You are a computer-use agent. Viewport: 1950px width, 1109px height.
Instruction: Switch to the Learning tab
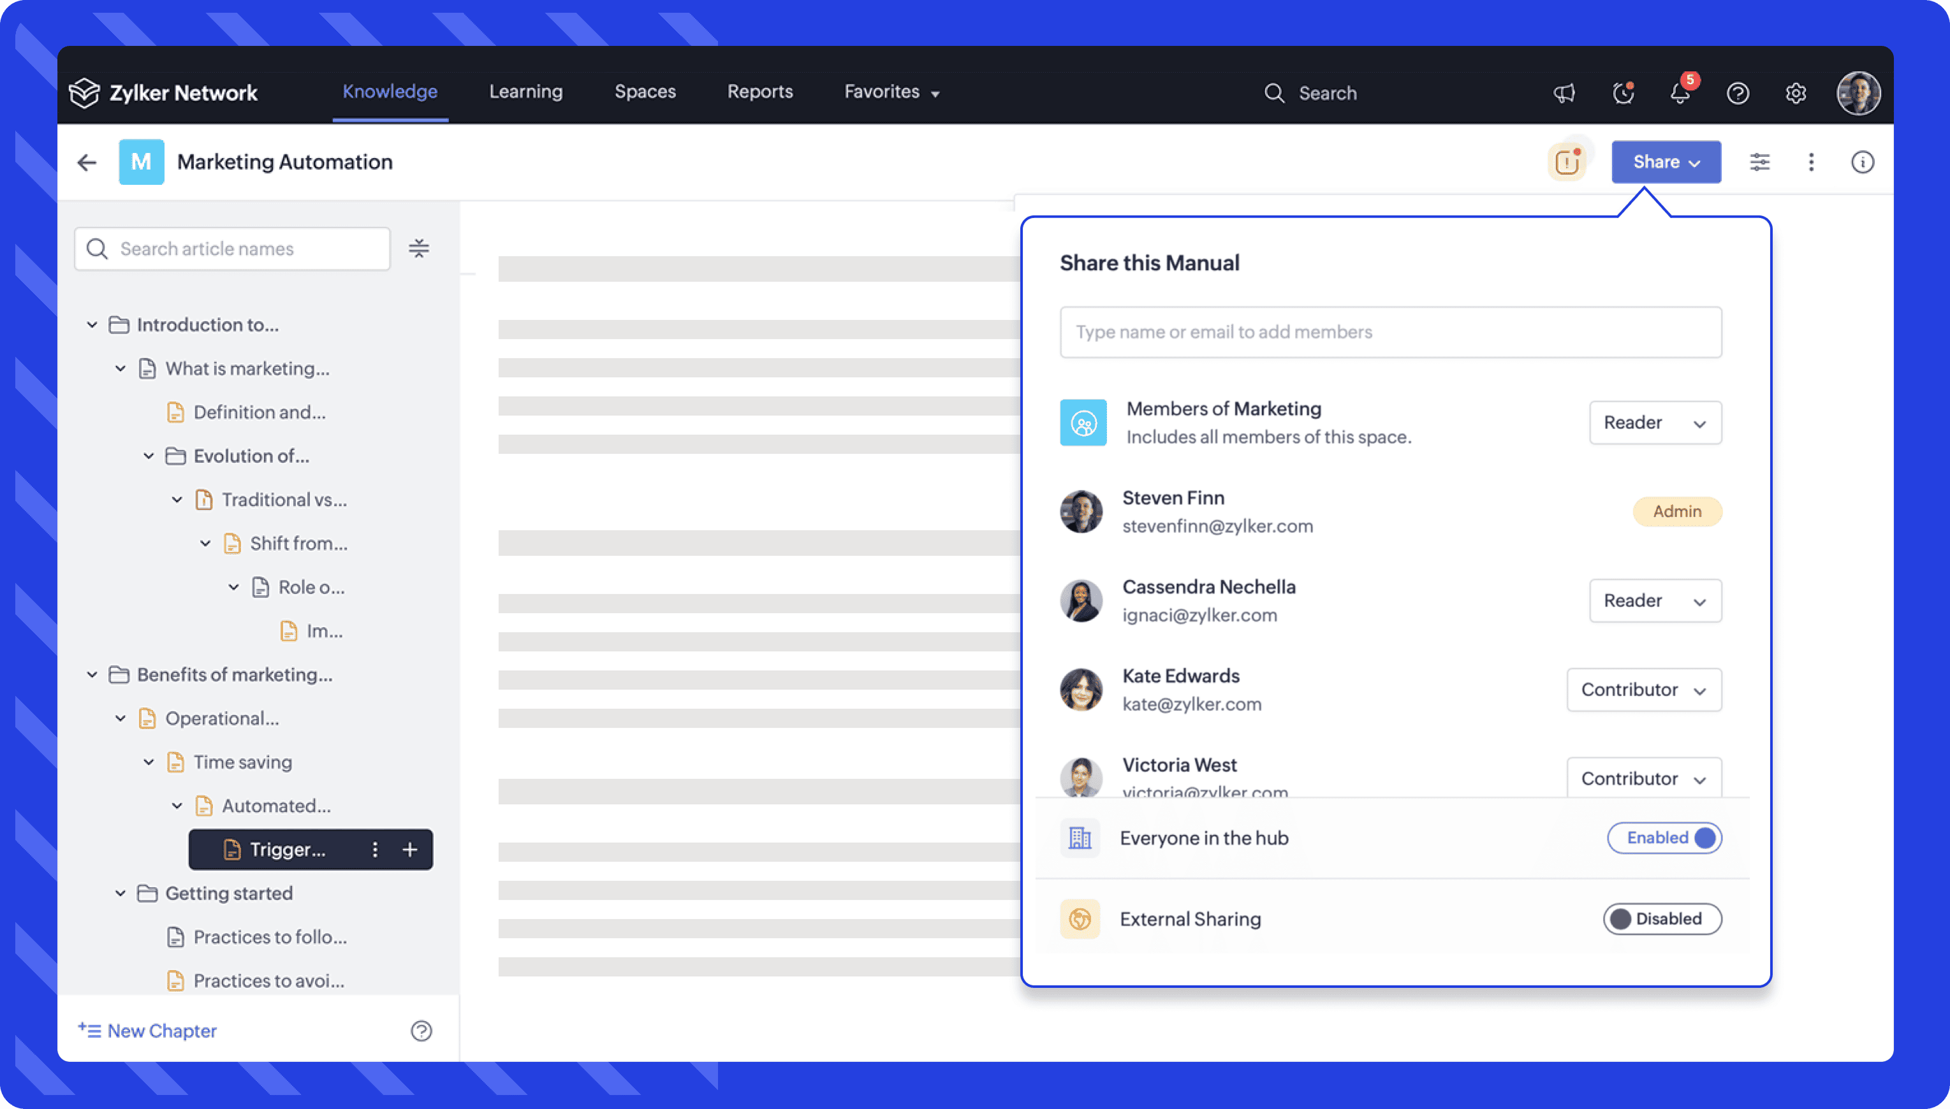tap(526, 91)
